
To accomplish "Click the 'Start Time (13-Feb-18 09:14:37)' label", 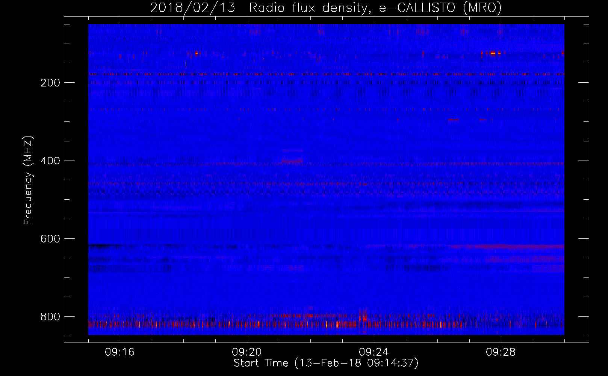I will 326,363.
